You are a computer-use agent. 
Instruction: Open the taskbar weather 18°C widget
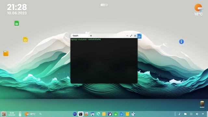pos(30,114)
